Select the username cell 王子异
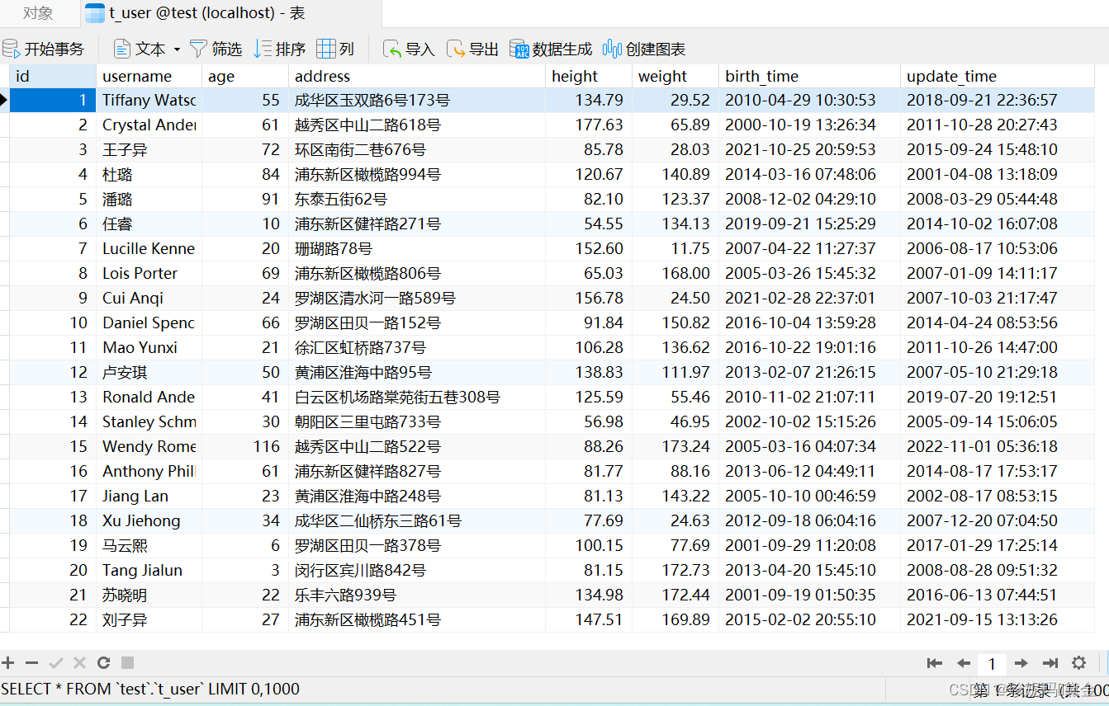Image resolution: width=1109 pixels, height=706 pixels. [x=149, y=149]
